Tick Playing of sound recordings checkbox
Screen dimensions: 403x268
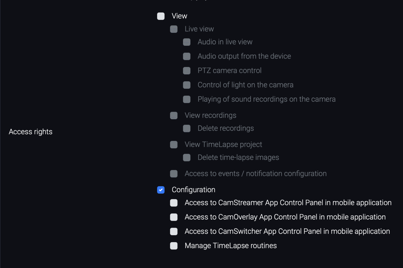pos(187,99)
